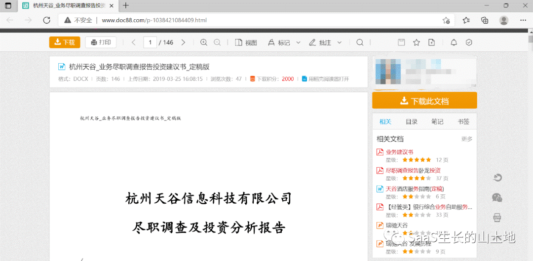Add page to favorites star-plus icon

pos(446,20)
